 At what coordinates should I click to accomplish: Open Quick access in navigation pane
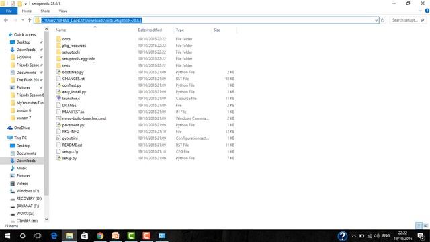point(25,34)
